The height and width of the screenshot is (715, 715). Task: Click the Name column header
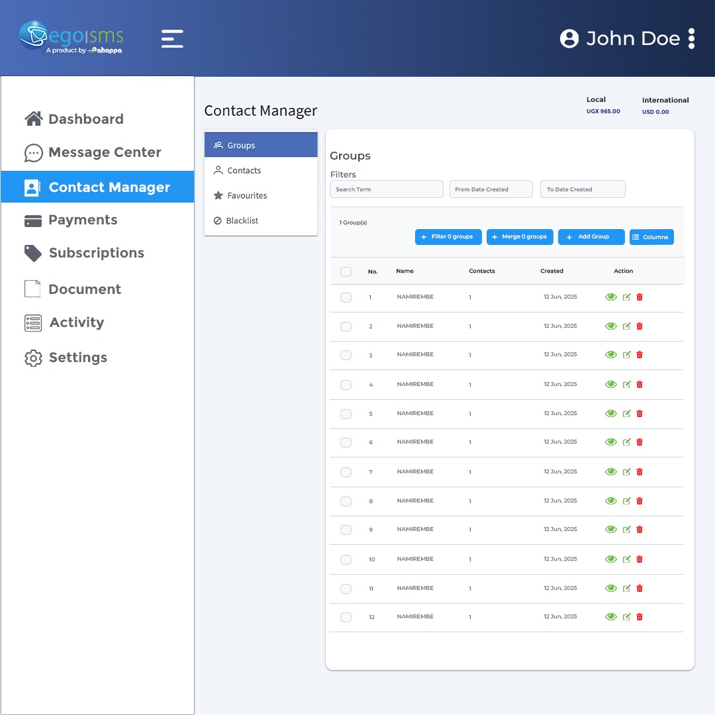pos(405,271)
